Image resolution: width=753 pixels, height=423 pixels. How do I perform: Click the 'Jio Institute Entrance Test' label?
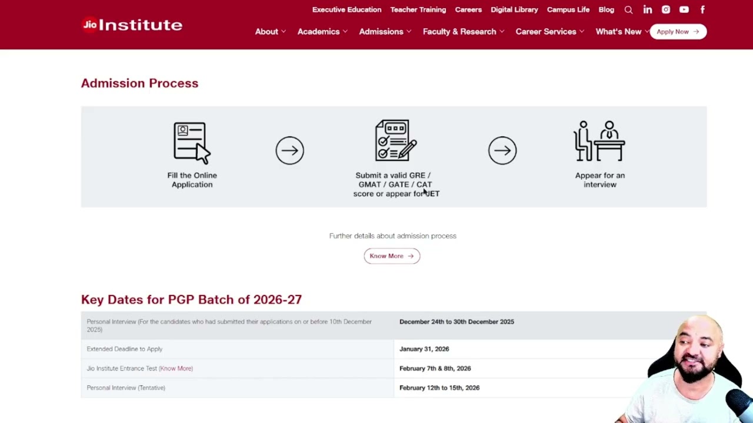point(122,368)
